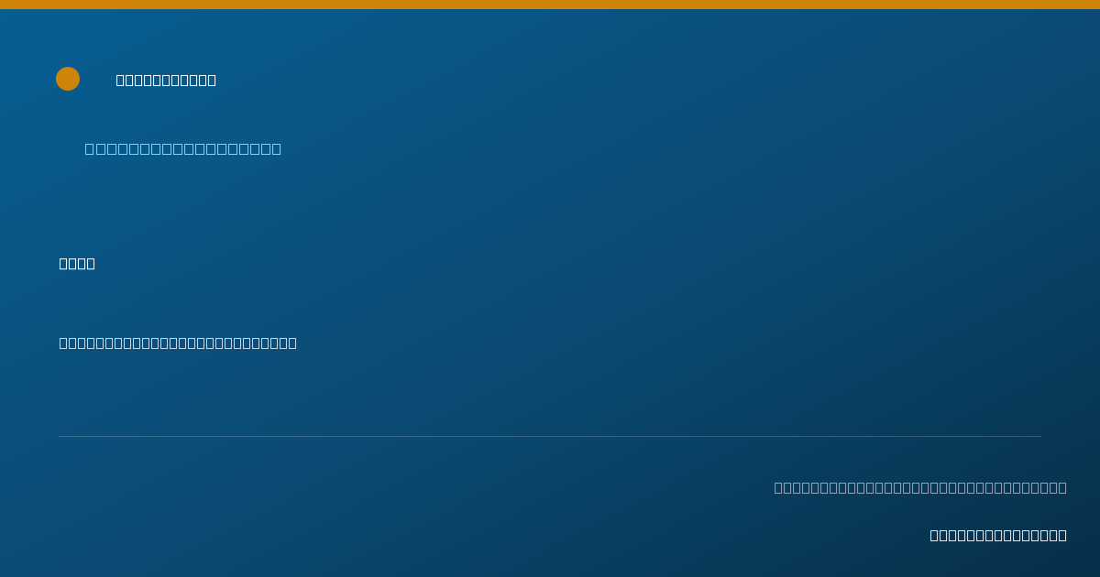The width and height of the screenshot is (1100, 577).
Task: Select the white title text beside orange circle
Action: point(166,80)
